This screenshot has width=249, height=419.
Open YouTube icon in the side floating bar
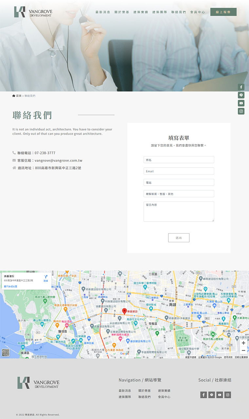[241, 103]
